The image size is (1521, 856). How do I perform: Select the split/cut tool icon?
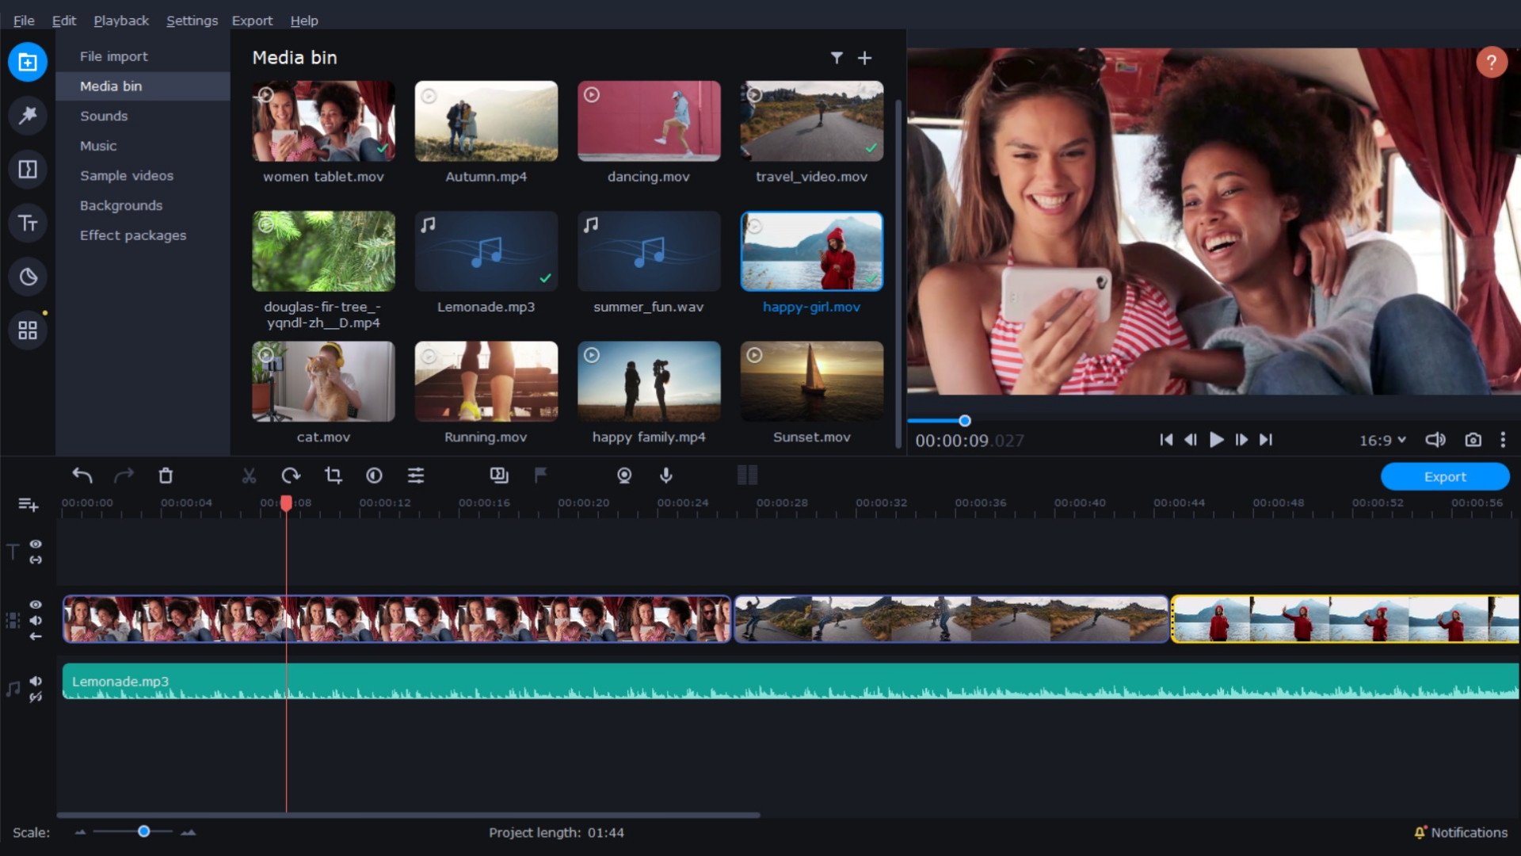click(248, 476)
